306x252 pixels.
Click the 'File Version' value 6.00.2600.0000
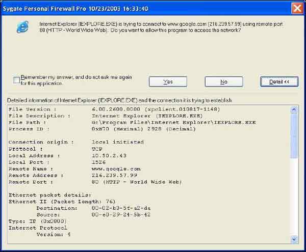(116, 109)
